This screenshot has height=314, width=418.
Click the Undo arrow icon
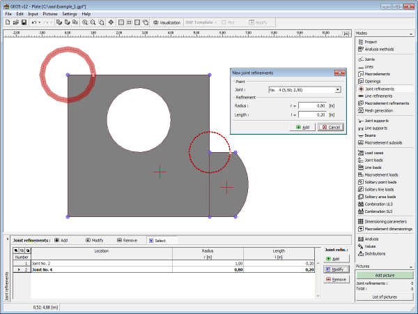35,22
